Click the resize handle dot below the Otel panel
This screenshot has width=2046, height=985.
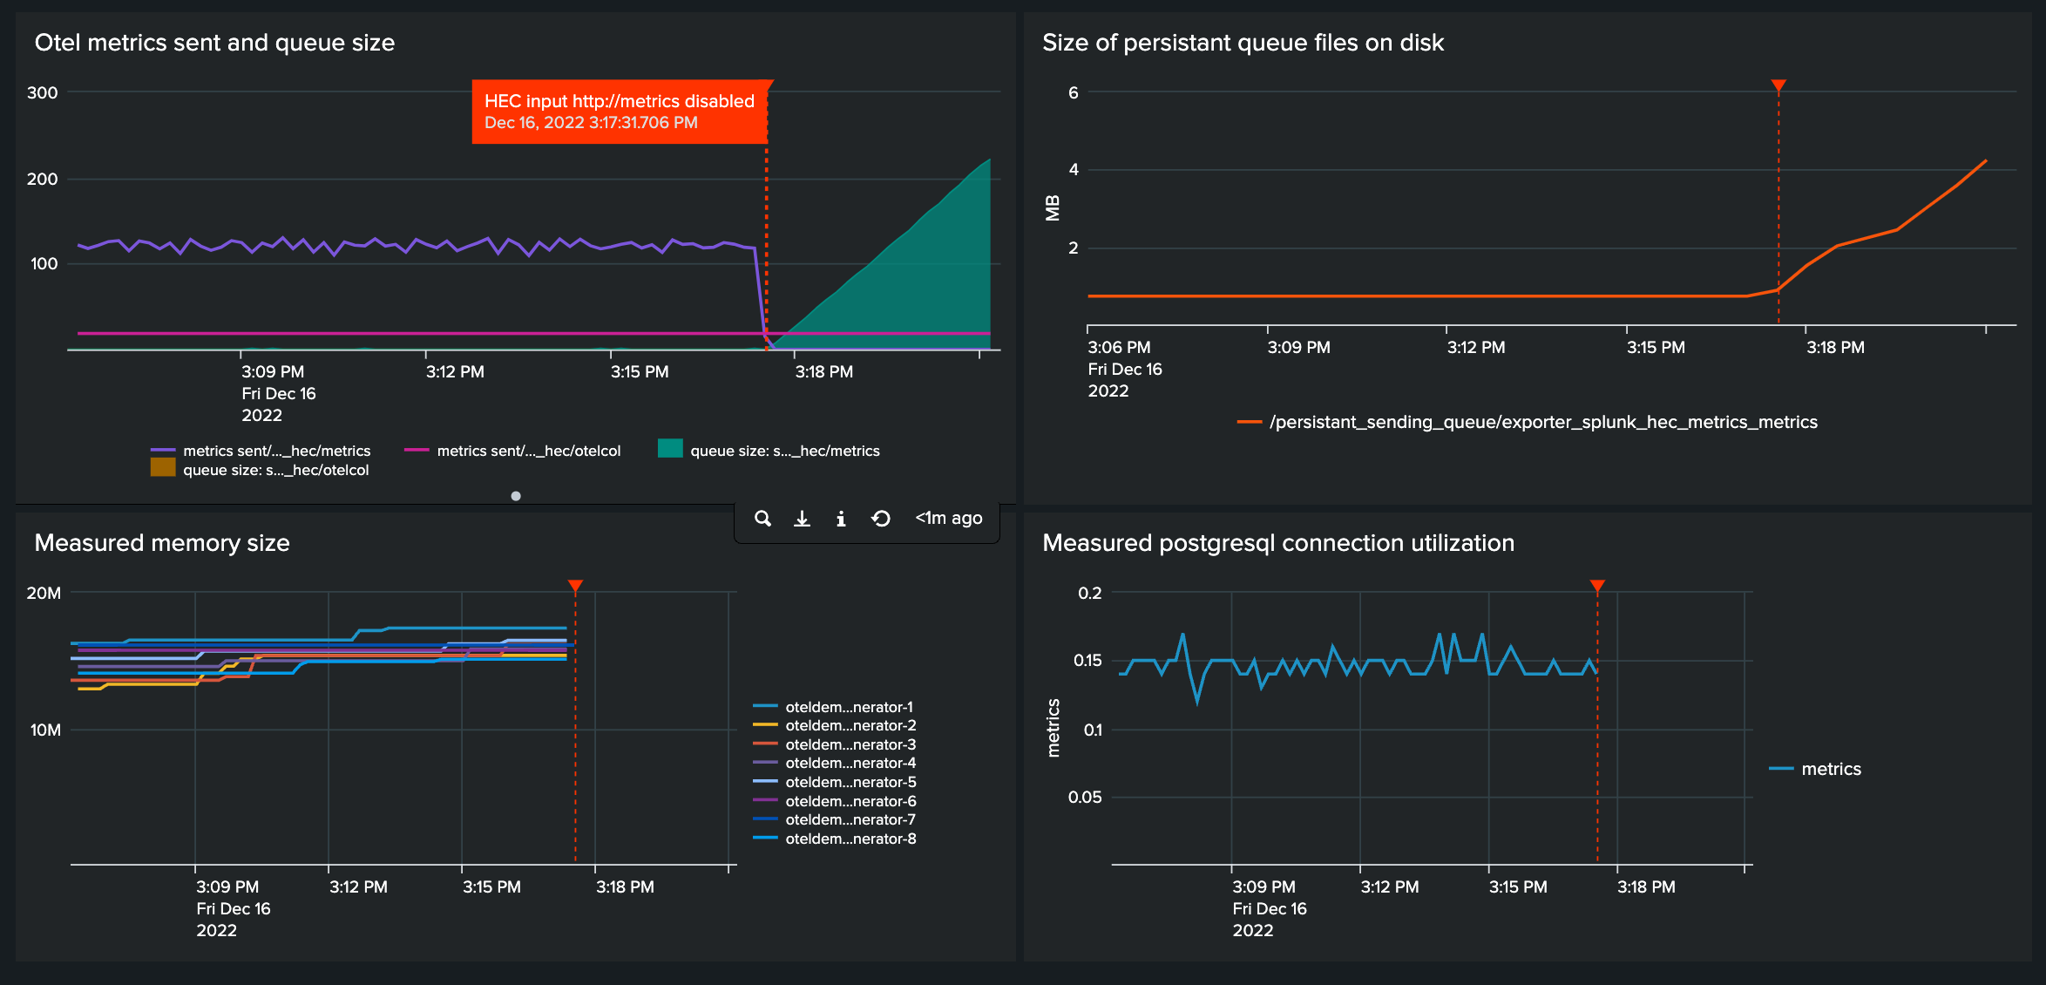[x=516, y=496]
